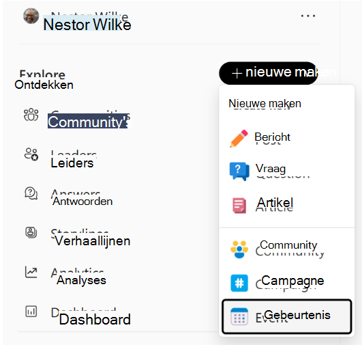Open Analyses in the sidebar
Screen dimensions: 362x345
pyautogui.click(x=81, y=280)
